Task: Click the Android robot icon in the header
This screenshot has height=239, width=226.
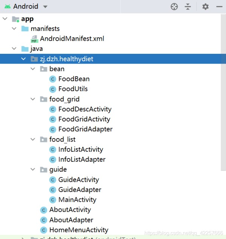Action: coord(8,7)
